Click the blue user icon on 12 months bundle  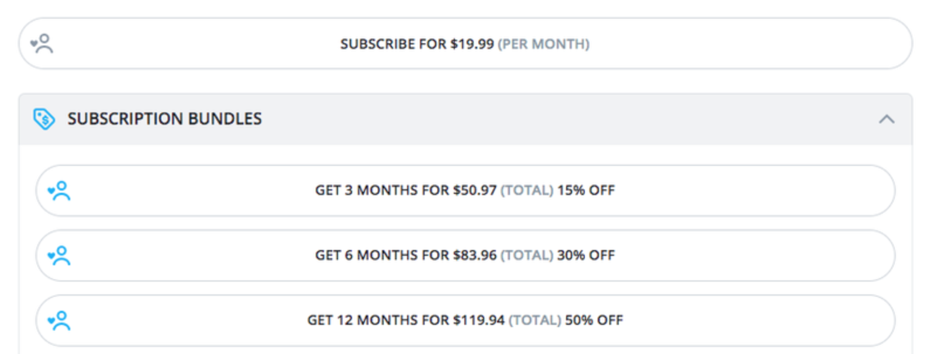point(59,321)
